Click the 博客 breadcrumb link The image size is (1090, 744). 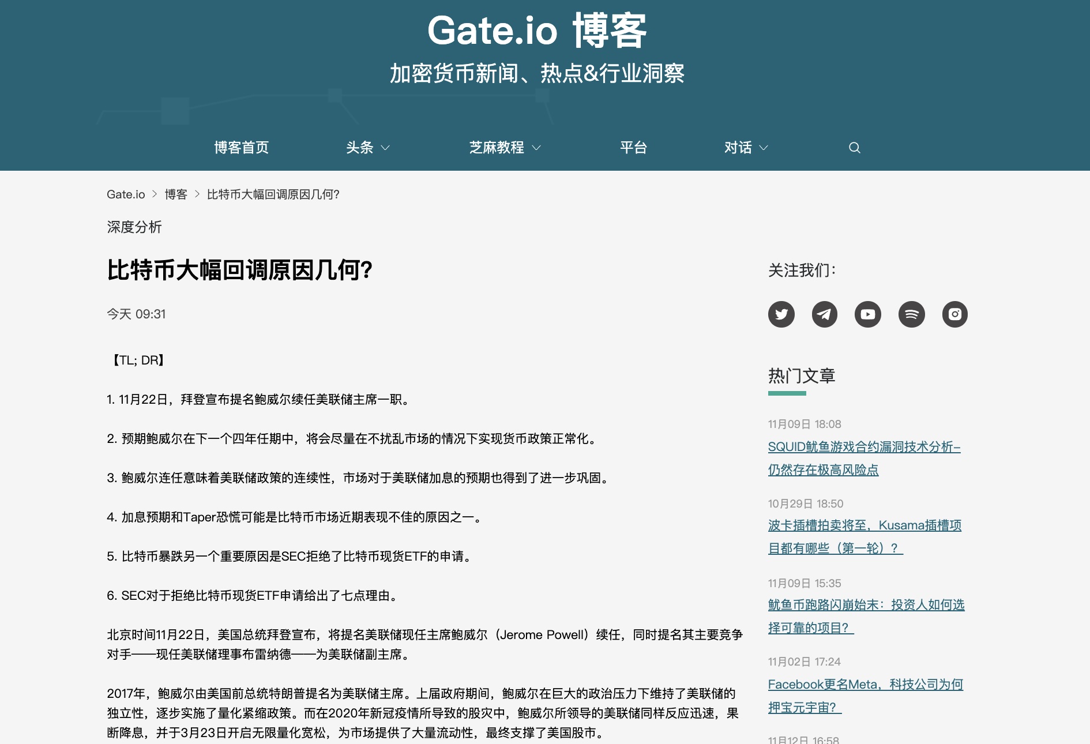pyautogui.click(x=176, y=194)
